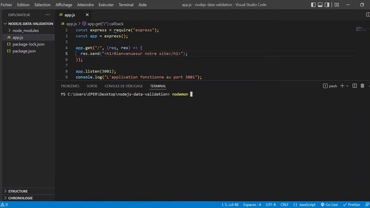Change UTF-8 file encoding
Screen dimensions: 370x208
[x=271, y=205]
